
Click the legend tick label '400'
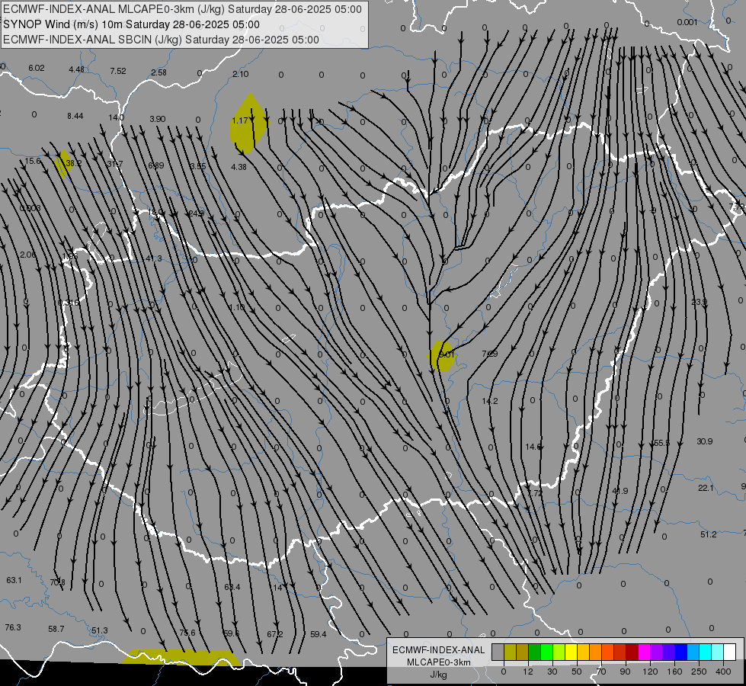(723, 672)
